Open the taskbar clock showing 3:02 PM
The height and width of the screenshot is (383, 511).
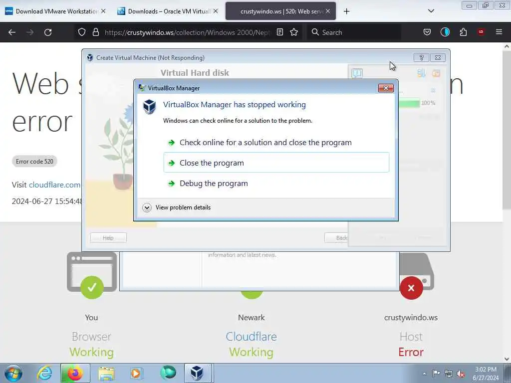click(x=486, y=374)
